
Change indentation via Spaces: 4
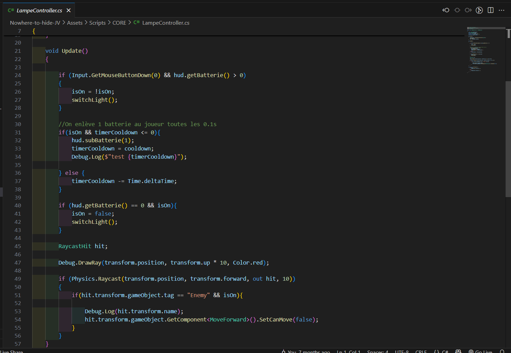coord(378,351)
